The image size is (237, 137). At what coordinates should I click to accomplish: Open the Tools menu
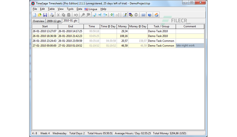(70, 9)
